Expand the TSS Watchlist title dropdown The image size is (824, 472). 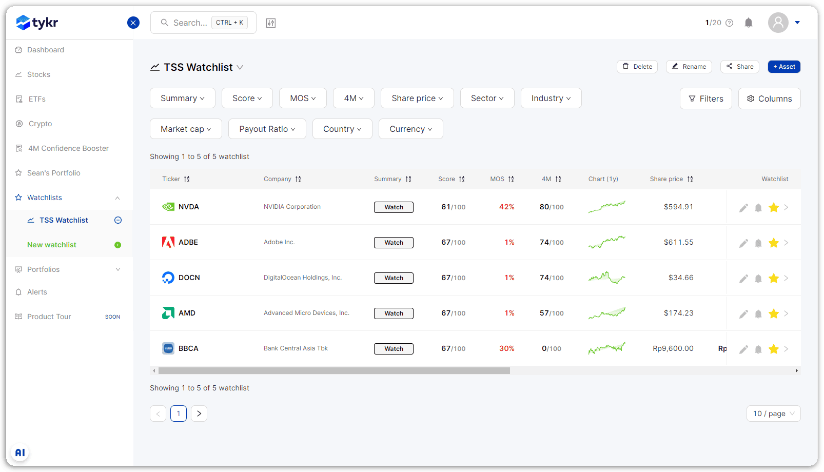(240, 67)
